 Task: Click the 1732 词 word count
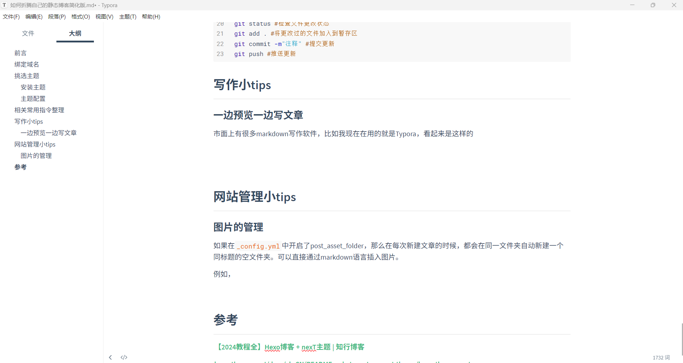tap(661, 357)
